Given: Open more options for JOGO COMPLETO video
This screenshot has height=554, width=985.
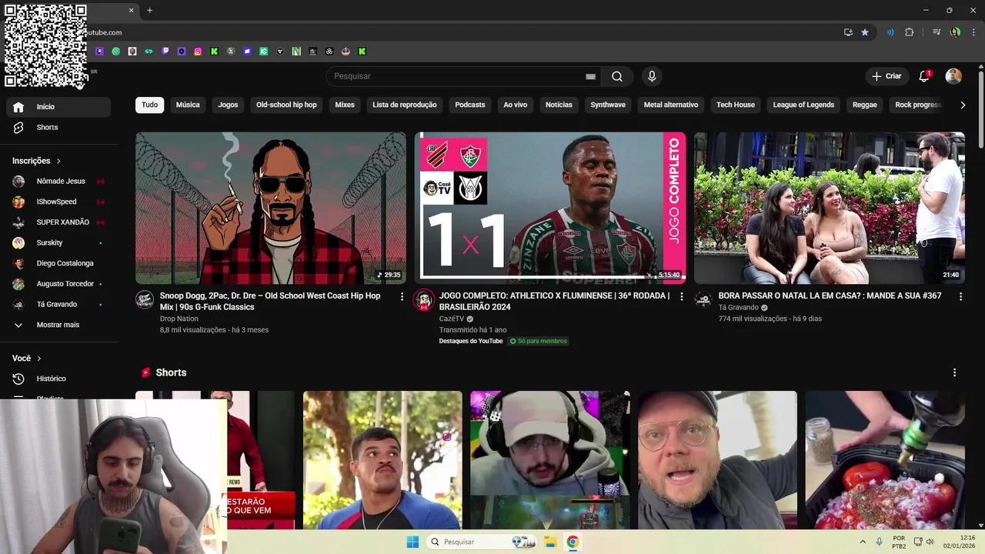Looking at the screenshot, I should pyautogui.click(x=681, y=296).
